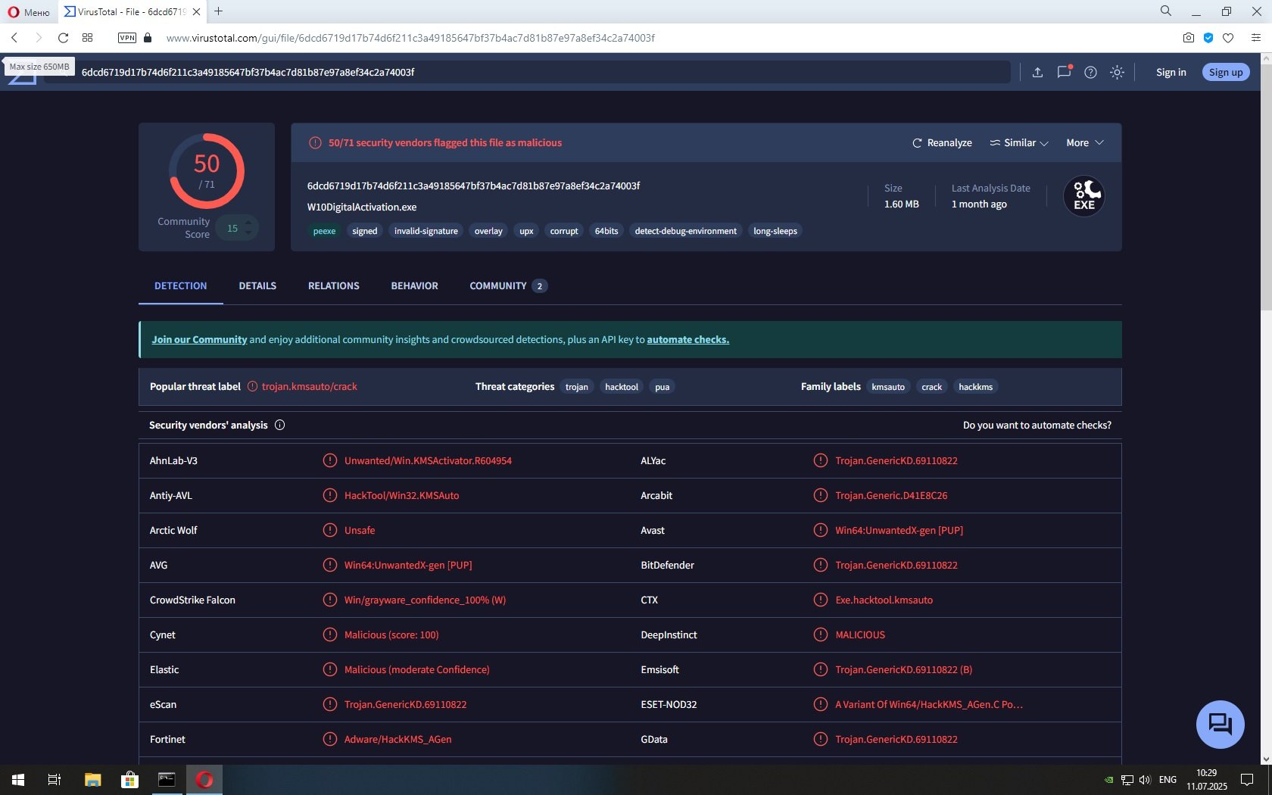Switch to the DETAILS tab

pos(257,286)
